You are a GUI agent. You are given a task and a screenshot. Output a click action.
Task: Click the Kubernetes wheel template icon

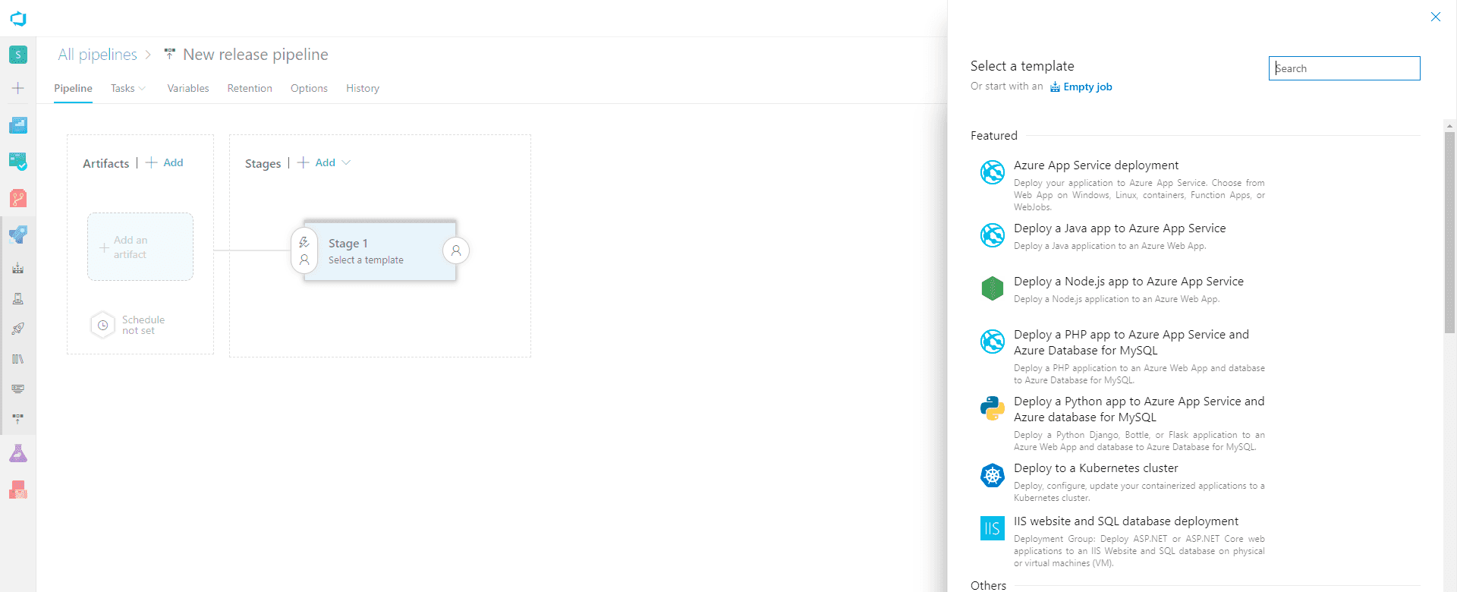tap(992, 475)
